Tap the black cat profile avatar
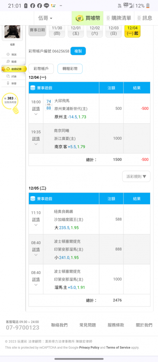This screenshot has width=158, height=362. click(x=12, y=31)
